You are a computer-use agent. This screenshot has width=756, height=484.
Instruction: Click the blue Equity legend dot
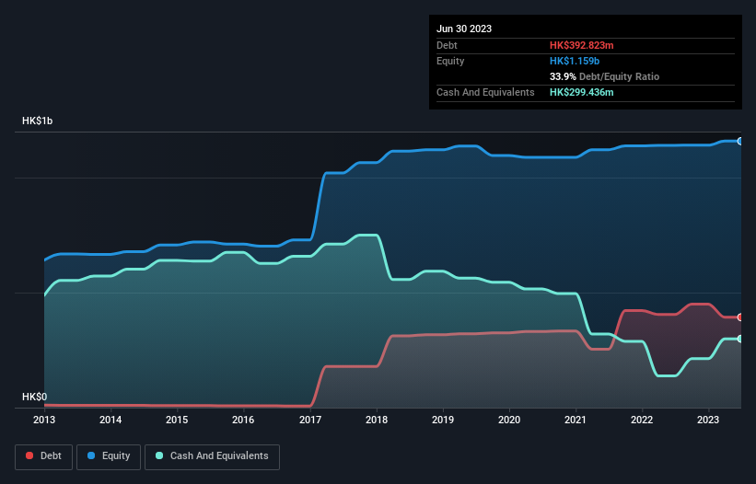click(91, 455)
